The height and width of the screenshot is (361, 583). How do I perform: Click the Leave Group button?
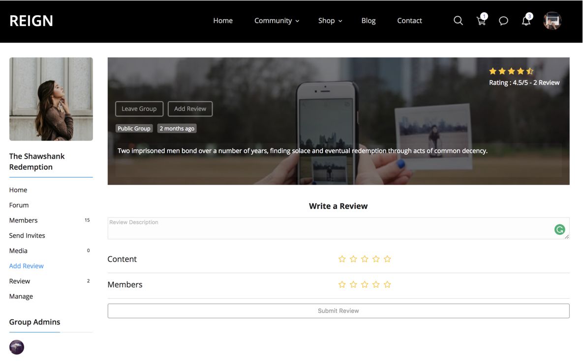139,109
